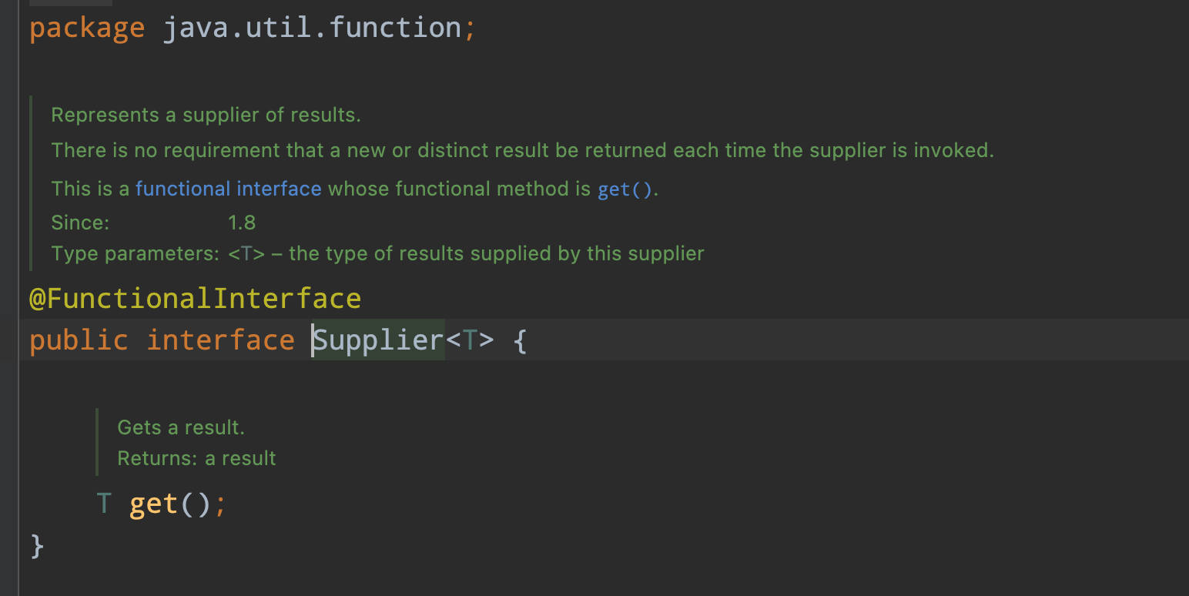
Task: Open the "functional interface" documentation link
Action: [228, 189]
